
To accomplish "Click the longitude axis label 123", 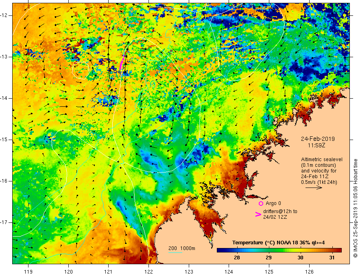I will [189, 272].
